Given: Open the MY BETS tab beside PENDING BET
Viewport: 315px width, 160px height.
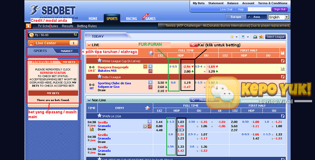Looking at the screenshot, I should pyautogui.click(x=69, y=62).
